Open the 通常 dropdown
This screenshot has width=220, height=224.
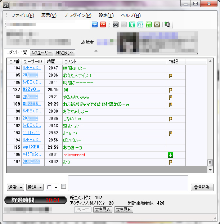coord(15,187)
